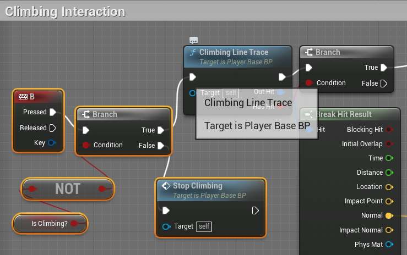Select the Climbing Line Trace node title
Screen dimensions: 407x255
[x=234, y=52]
